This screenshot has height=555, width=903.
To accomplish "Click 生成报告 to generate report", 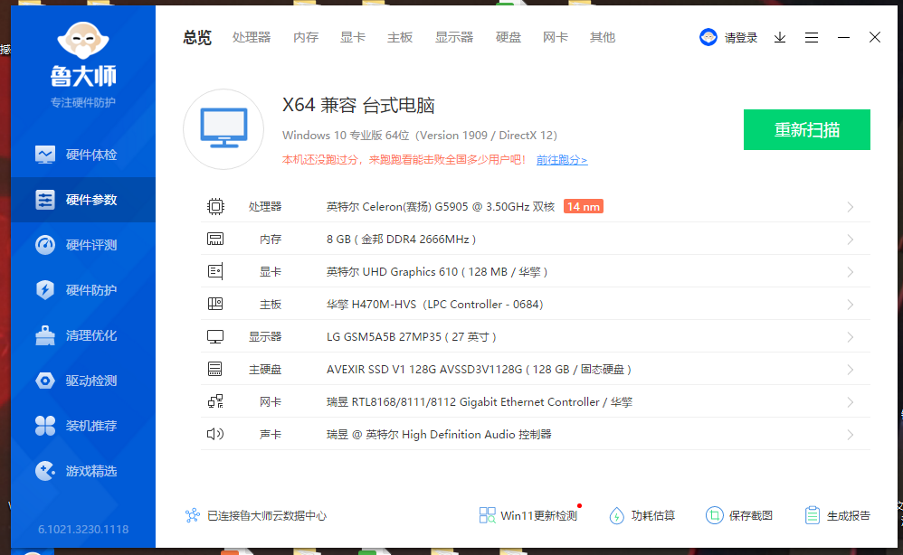I will point(837,515).
